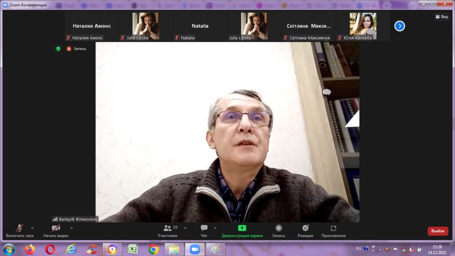Open clock showing 15:28 date
The height and width of the screenshot is (256, 455).
click(x=437, y=250)
